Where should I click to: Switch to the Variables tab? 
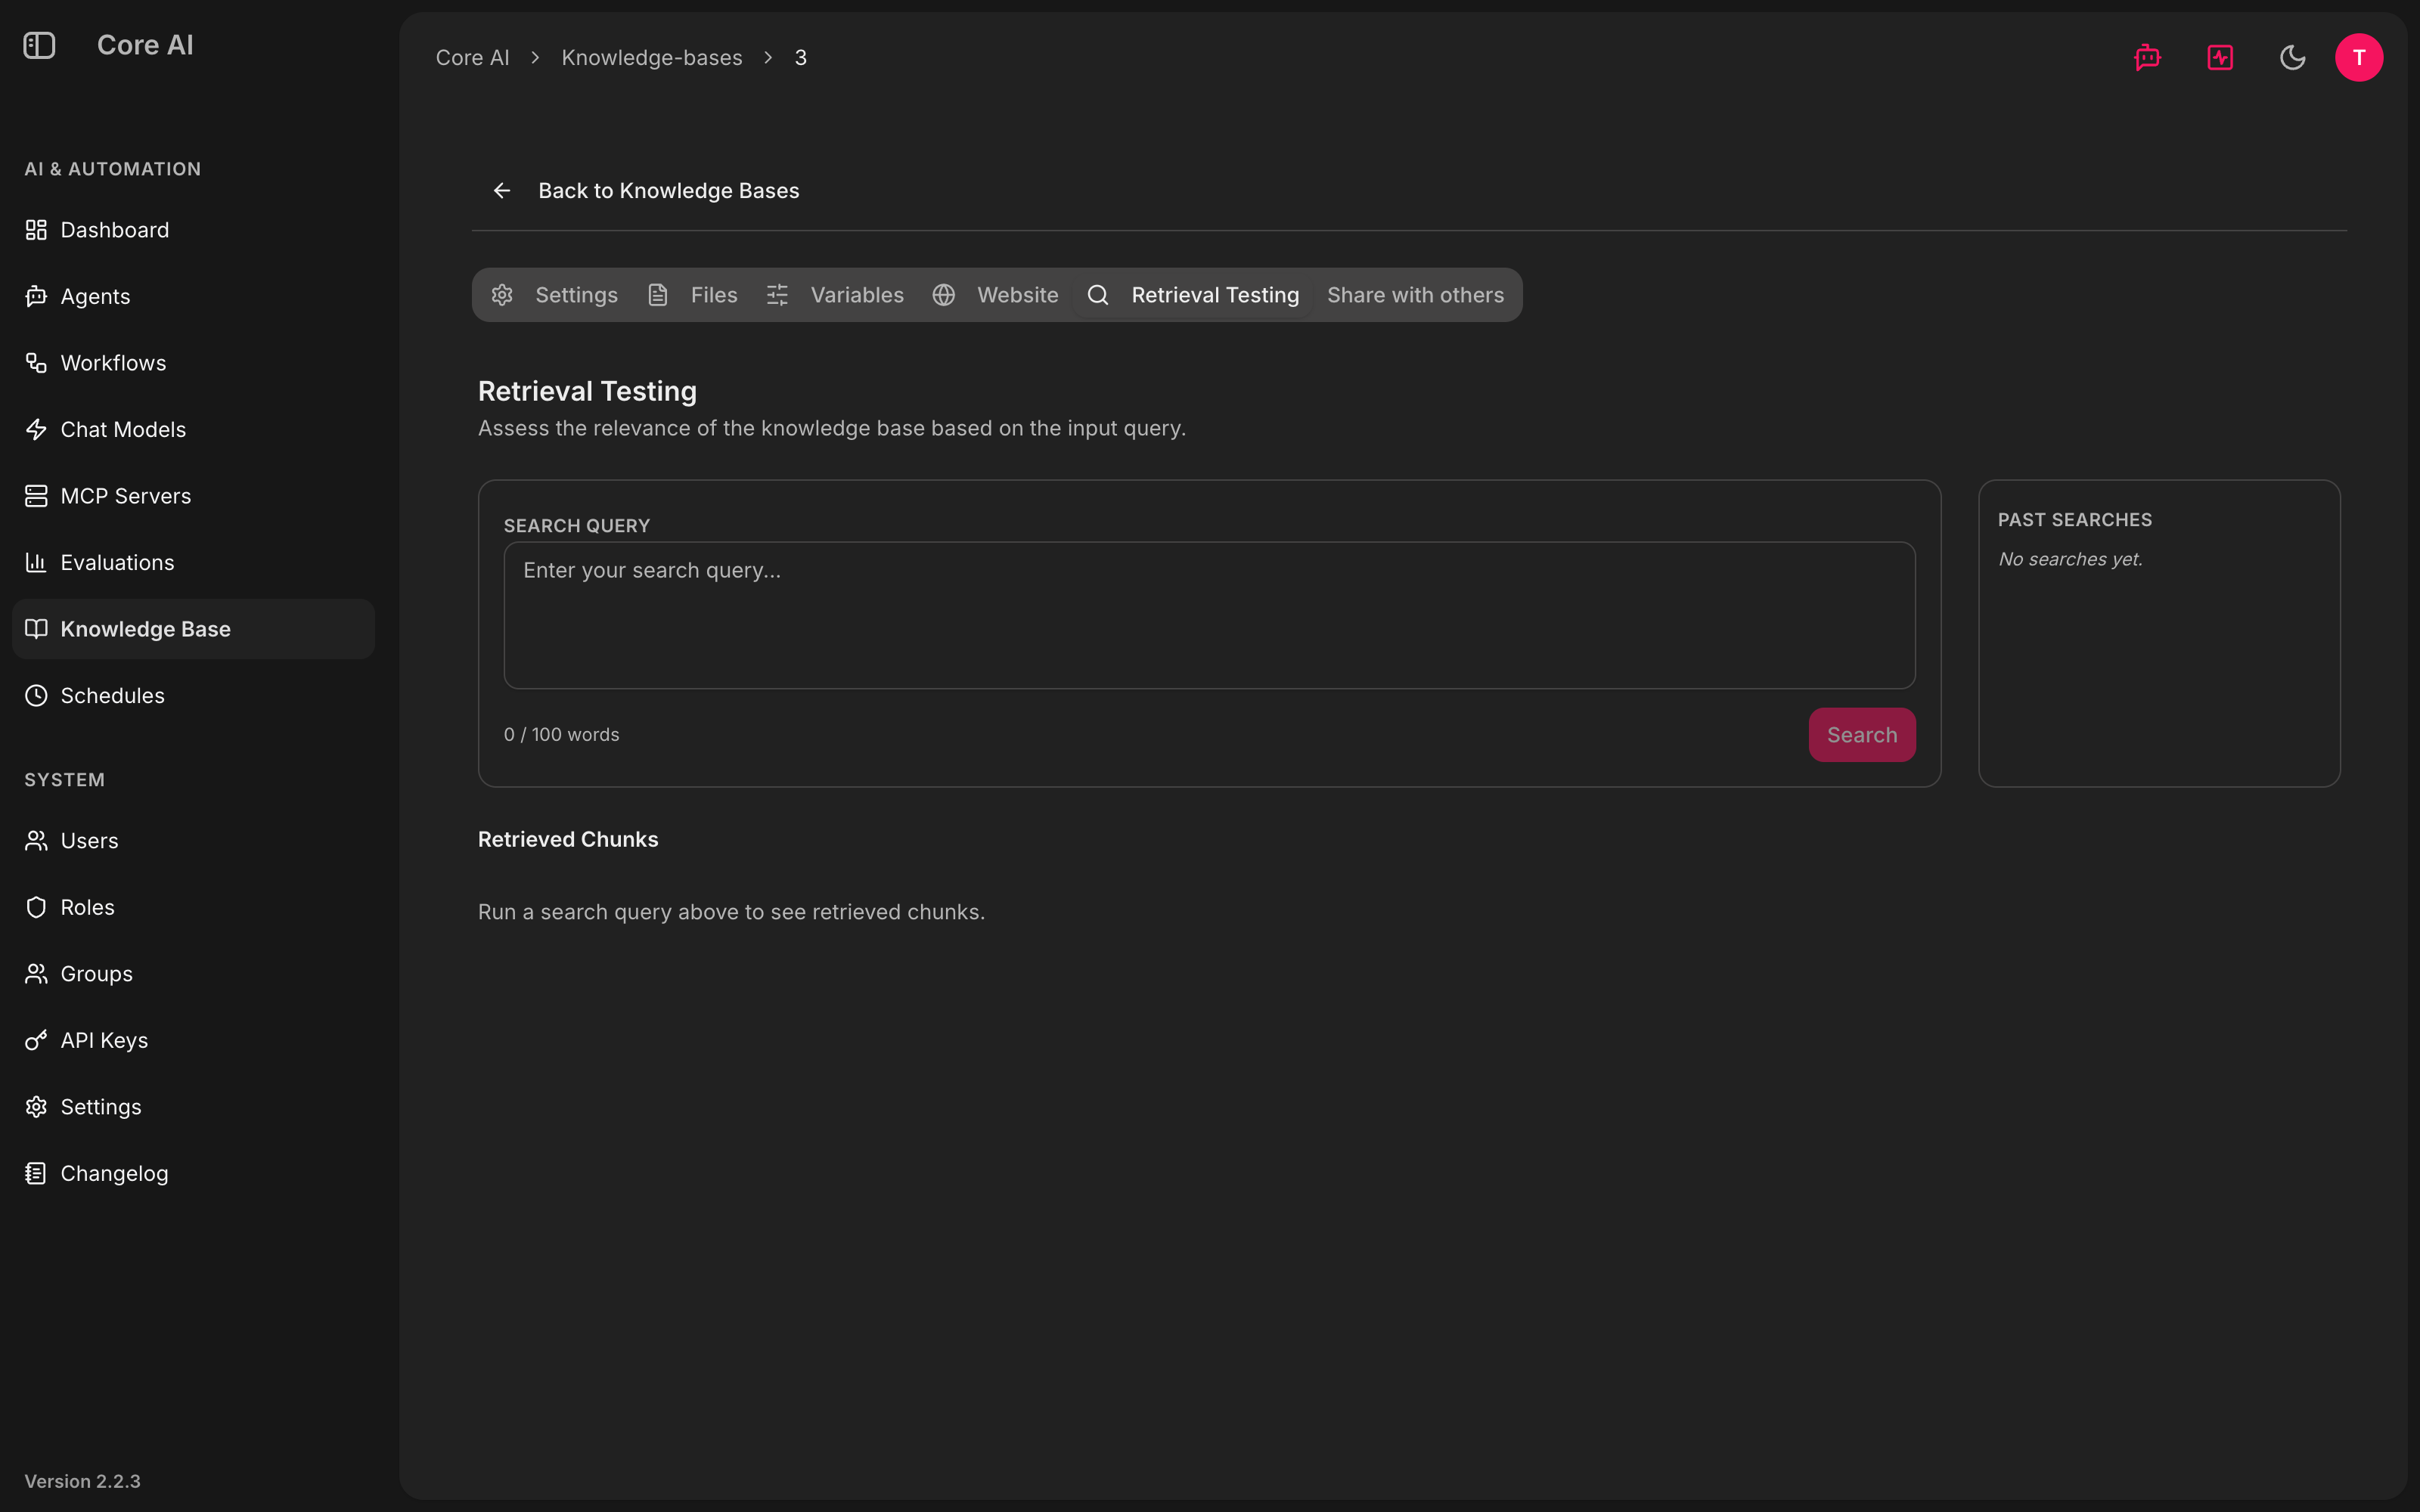[x=836, y=295]
